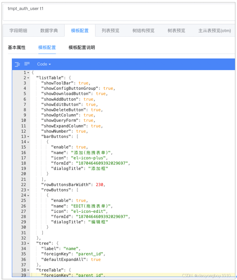Screen dimensions: 237x280
Task: Click the formId value on line 18
Action: click(102, 163)
